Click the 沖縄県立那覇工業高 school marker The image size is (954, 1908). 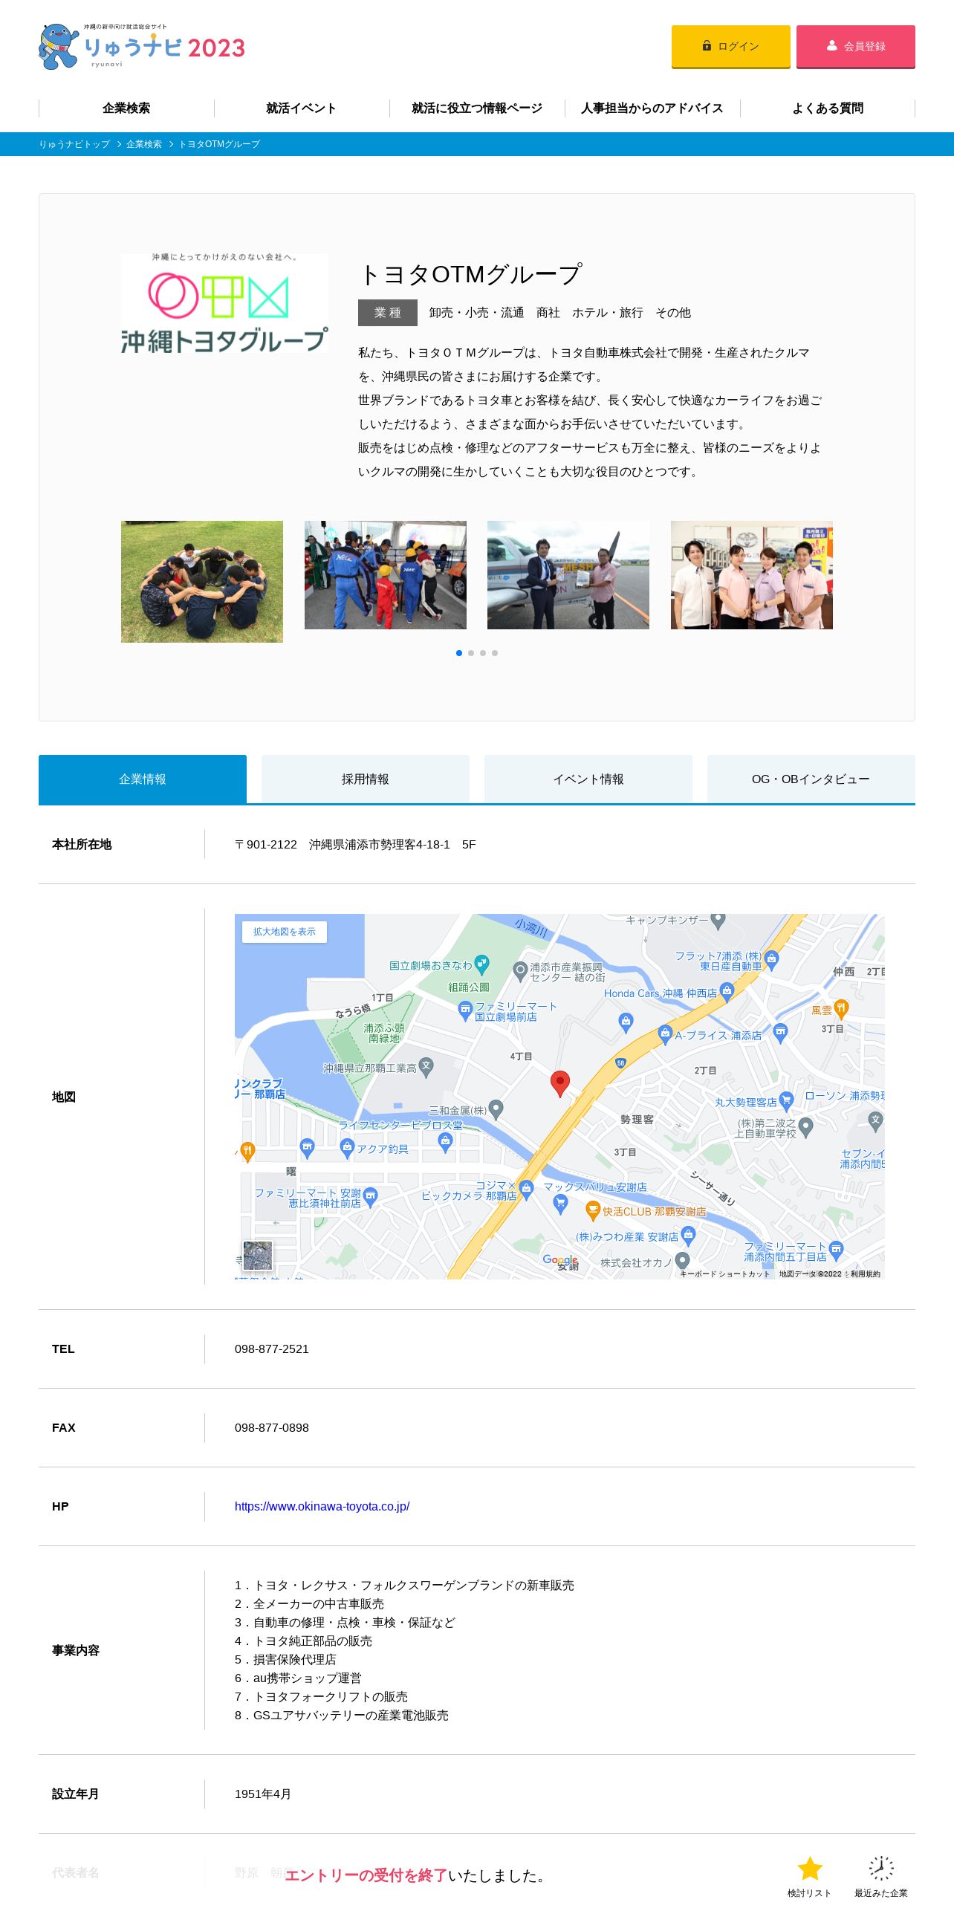(x=426, y=1067)
